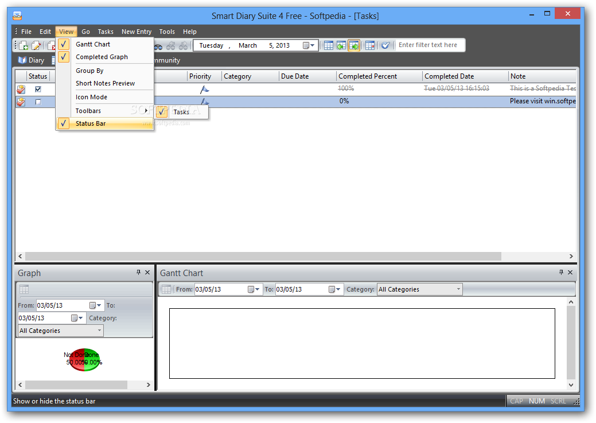Click the grid icon in Gantt Chart toolbar
The image size is (596, 423).
(x=166, y=289)
